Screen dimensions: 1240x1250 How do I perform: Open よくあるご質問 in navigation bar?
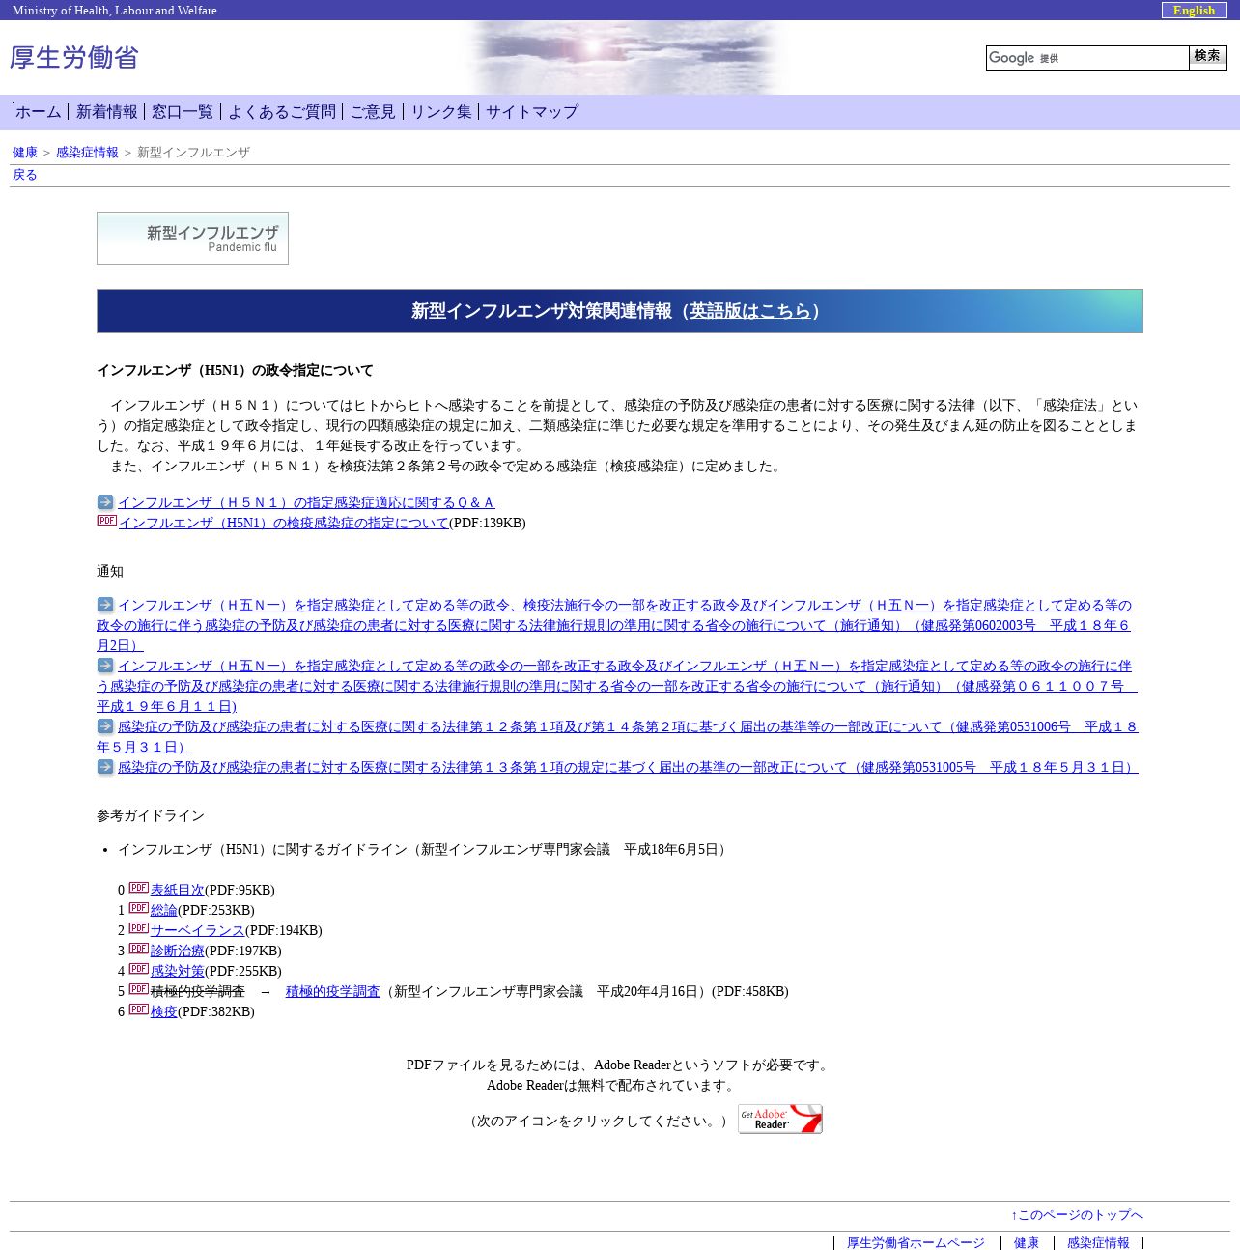(282, 112)
